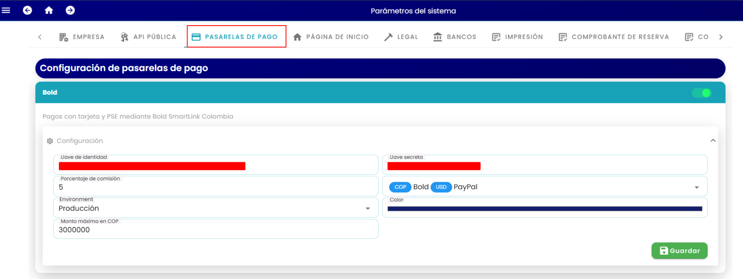
Task: Open the Color picker bar
Action: tap(545, 209)
